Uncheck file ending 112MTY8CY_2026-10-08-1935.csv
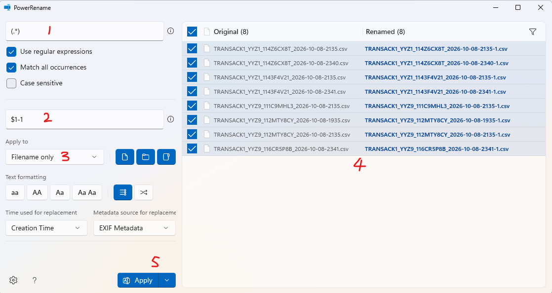The height and width of the screenshot is (293, 552). (x=192, y=120)
